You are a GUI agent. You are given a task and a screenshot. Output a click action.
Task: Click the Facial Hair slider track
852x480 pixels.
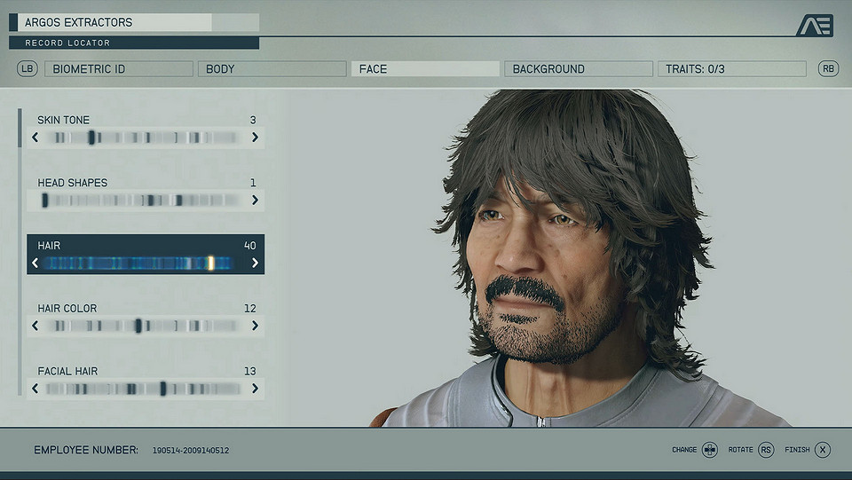(146, 389)
